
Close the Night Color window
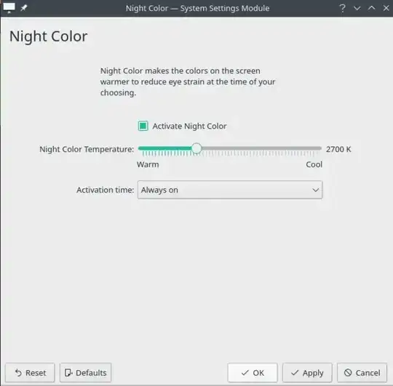pos(386,8)
